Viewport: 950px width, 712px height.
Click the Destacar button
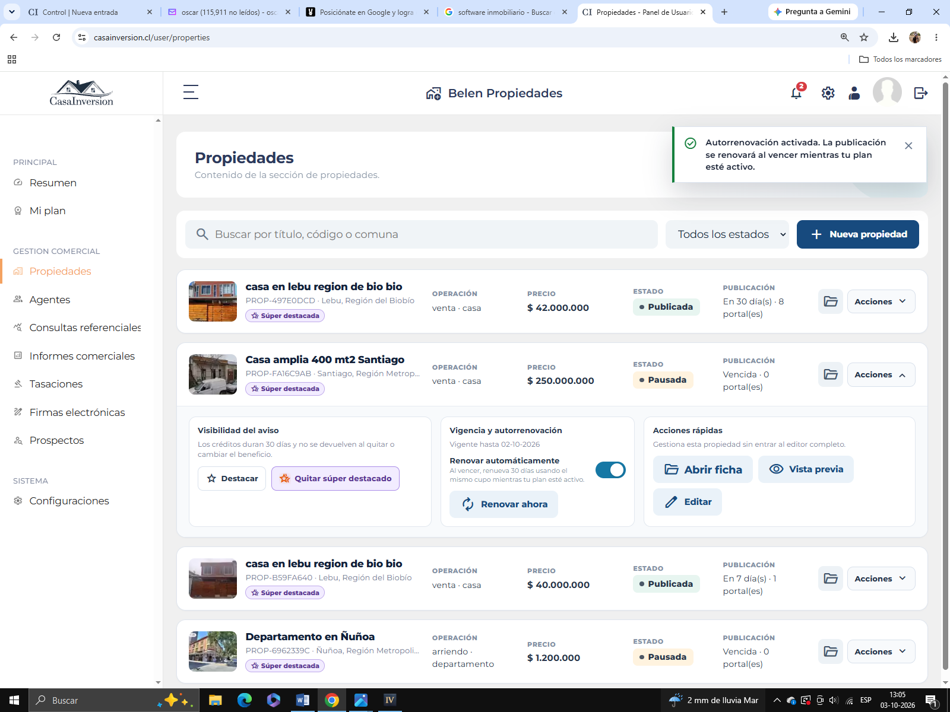(x=232, y=478)
